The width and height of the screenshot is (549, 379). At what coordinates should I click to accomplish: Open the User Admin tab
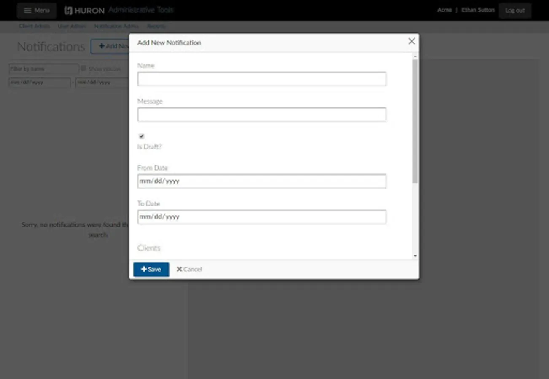pyautogui.click(x=72, y=26)
